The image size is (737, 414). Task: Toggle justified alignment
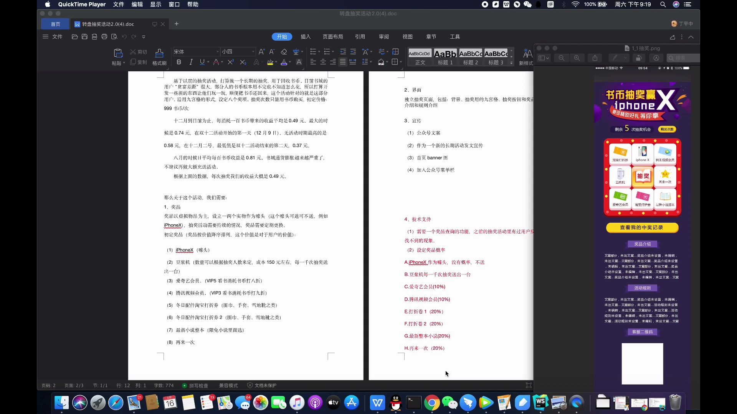(343, 62)
